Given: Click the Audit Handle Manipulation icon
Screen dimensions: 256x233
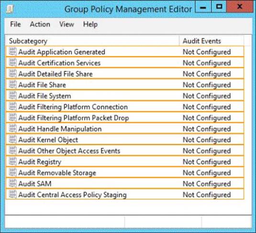Looking at the screenshot, I should coord(12,128).
